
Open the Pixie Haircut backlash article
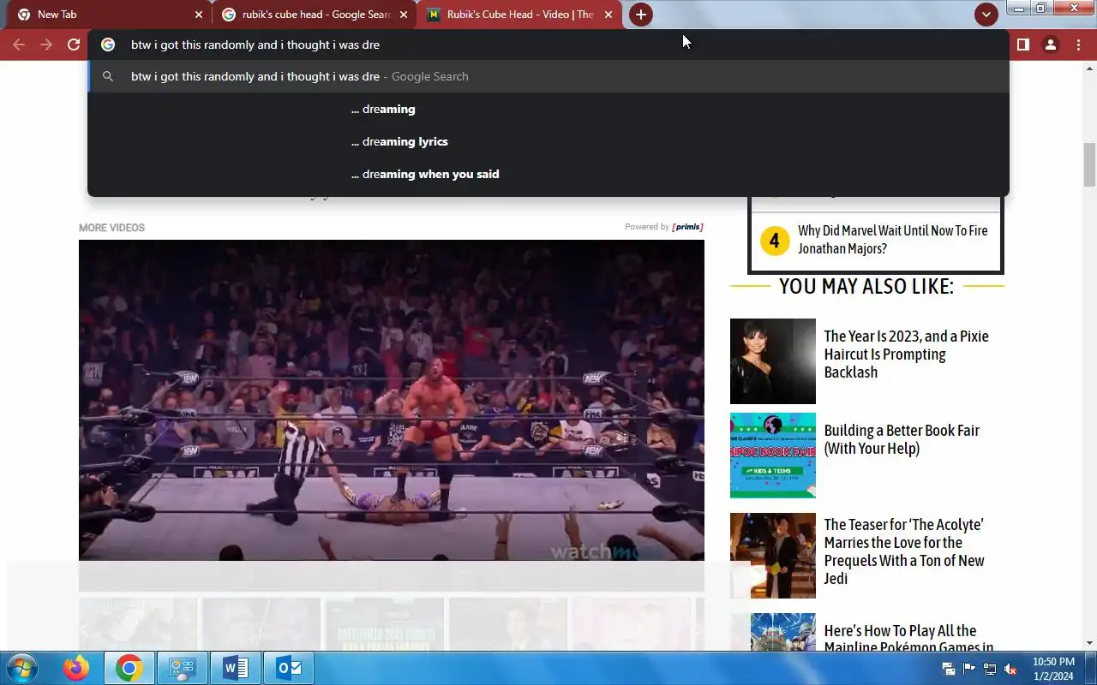906,354
